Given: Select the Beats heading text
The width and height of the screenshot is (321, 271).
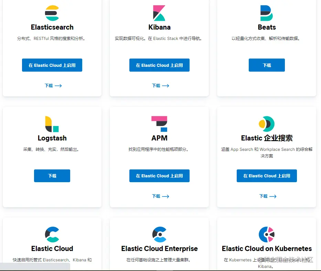Looking at the screenshot, I should [x=267, y=27].
